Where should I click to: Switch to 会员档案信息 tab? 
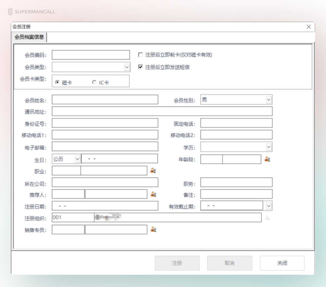click(29, 37)
